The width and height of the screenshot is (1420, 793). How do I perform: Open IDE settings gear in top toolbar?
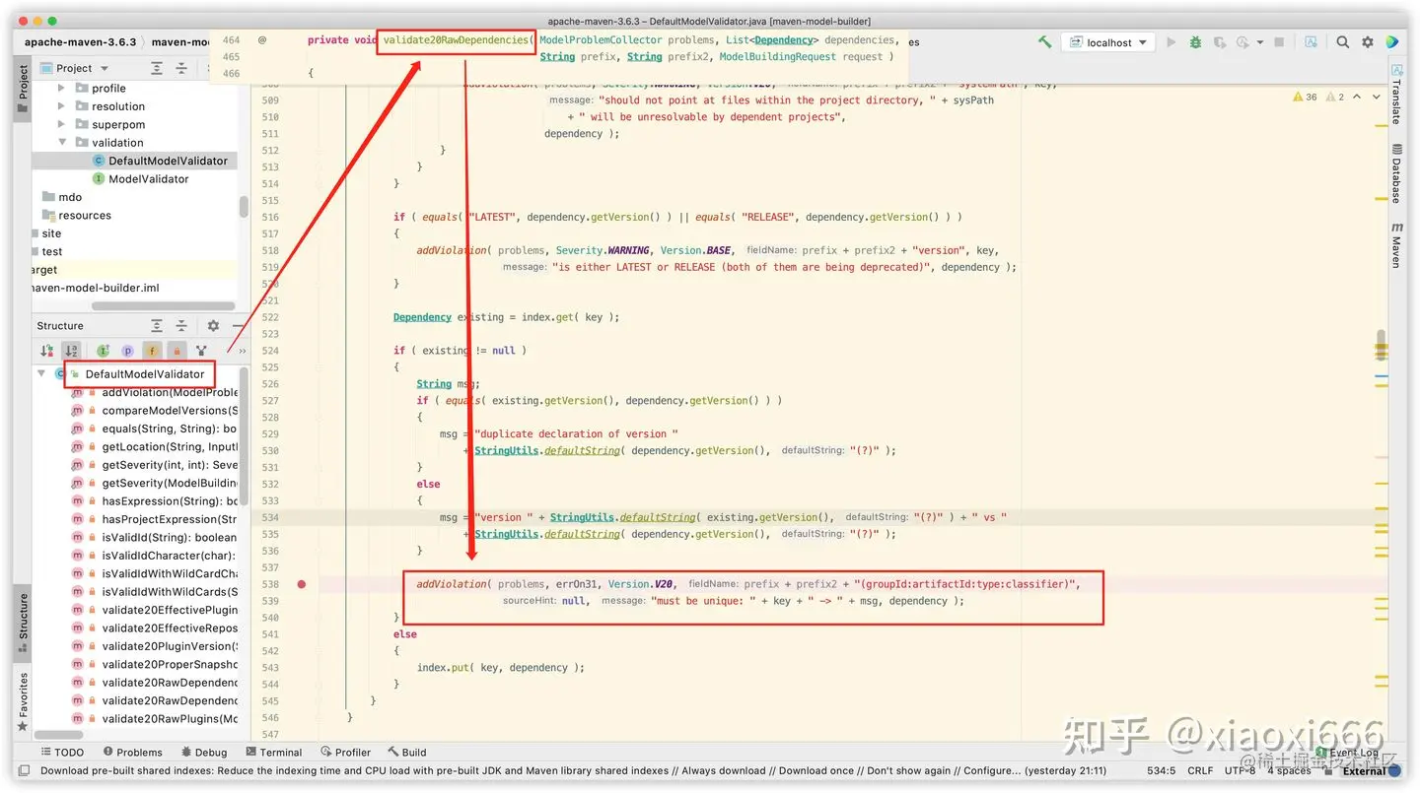(1368, 42)
